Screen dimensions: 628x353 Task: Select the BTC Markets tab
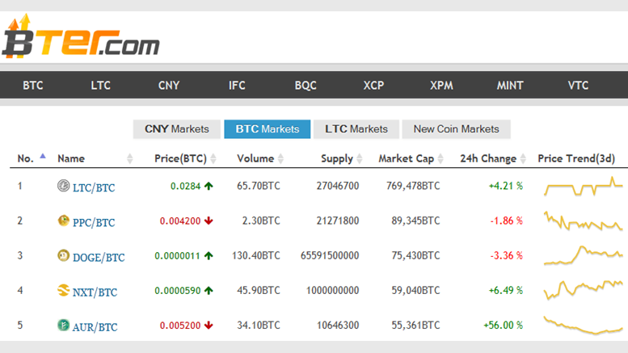click(x=268, y=129)
